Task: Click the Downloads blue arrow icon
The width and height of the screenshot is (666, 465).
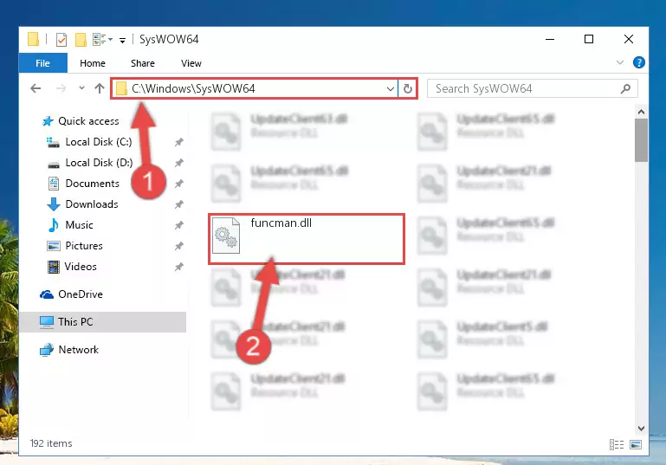Action: (x=53, y=204)
